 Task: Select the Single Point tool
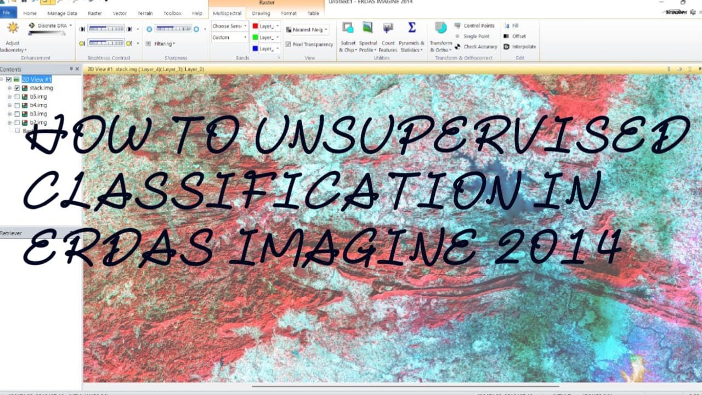pos(472,36)
